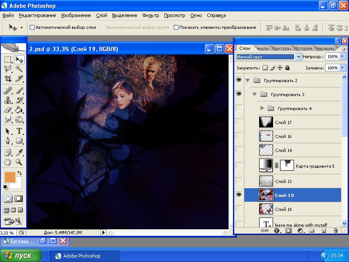Pick the Horizontal Type tool
The height and width of the screenshot is (262, 349).
click(19, 131)
